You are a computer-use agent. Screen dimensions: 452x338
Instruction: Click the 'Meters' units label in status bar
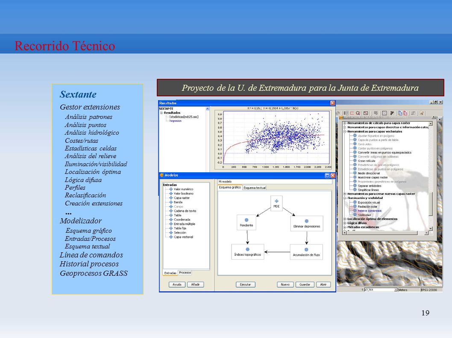point(403,290)
